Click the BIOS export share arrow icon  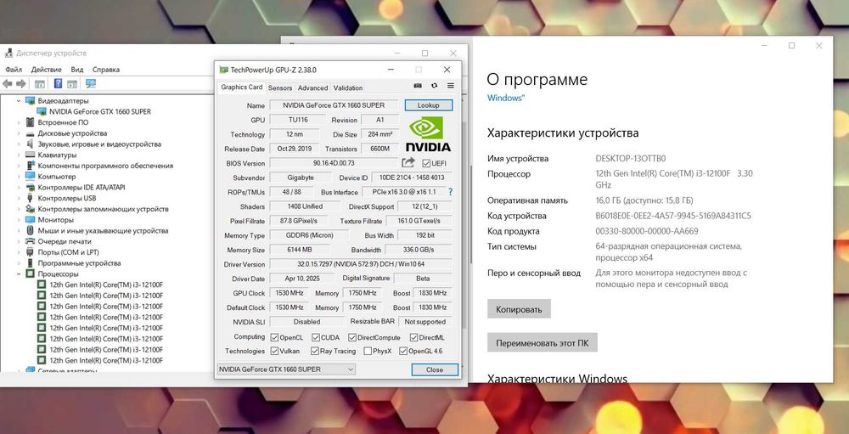tap(408, 162)
